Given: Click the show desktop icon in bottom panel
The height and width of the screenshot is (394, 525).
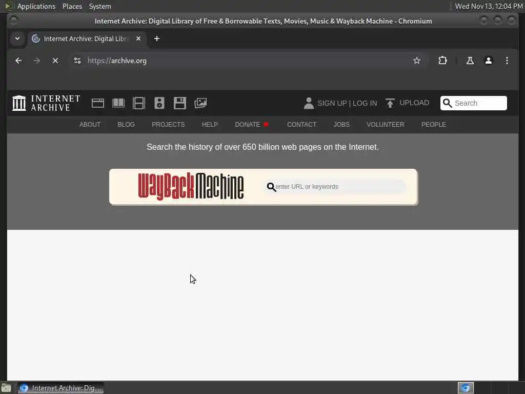Looking at the screenshot, I should pyautogui.click(x=6, y=388).
